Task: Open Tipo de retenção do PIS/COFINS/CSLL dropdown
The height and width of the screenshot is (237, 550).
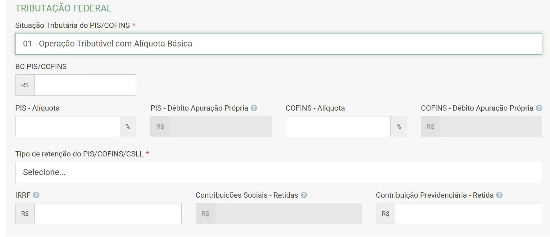Action: [x=279, y=173]
